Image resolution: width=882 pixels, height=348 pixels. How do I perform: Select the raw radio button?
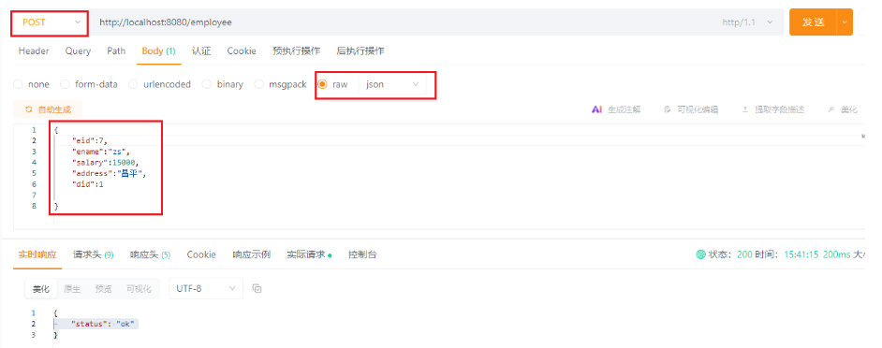point(323,84)
